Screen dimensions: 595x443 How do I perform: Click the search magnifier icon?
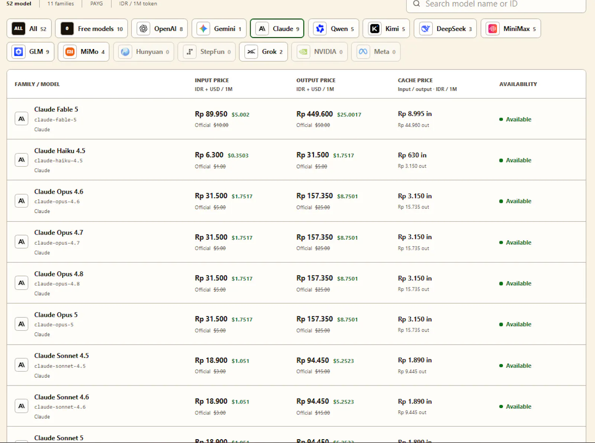[x=416, y=4]
